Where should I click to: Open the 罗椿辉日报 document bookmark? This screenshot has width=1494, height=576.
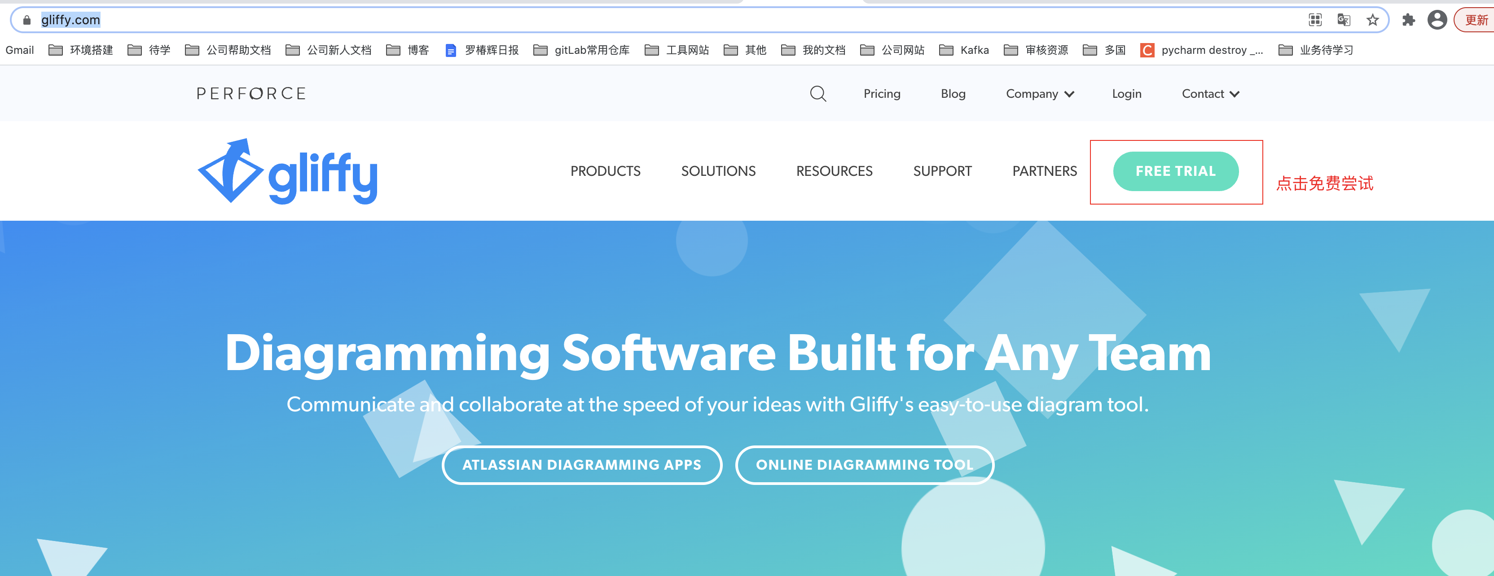tap(482, 50)
